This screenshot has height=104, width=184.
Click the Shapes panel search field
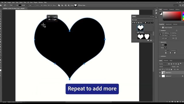(x=143, y=20)
